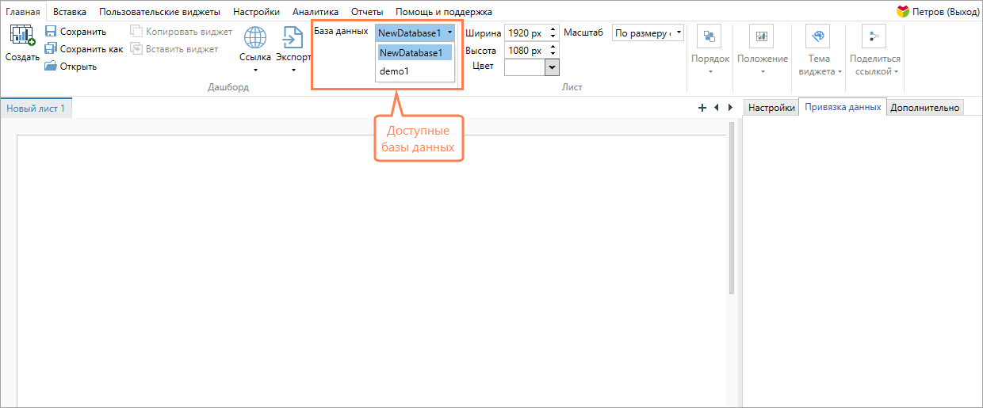Click the canvas vertical scrollbar

click(733, 208)
